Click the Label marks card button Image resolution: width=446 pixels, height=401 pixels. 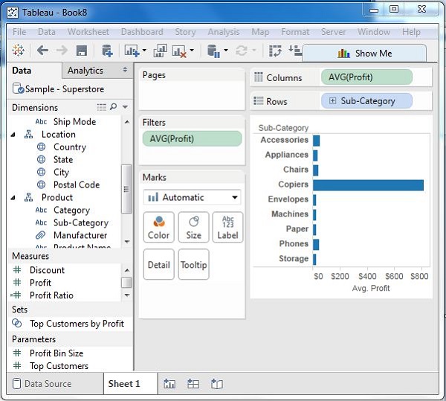tap(227, 227)
